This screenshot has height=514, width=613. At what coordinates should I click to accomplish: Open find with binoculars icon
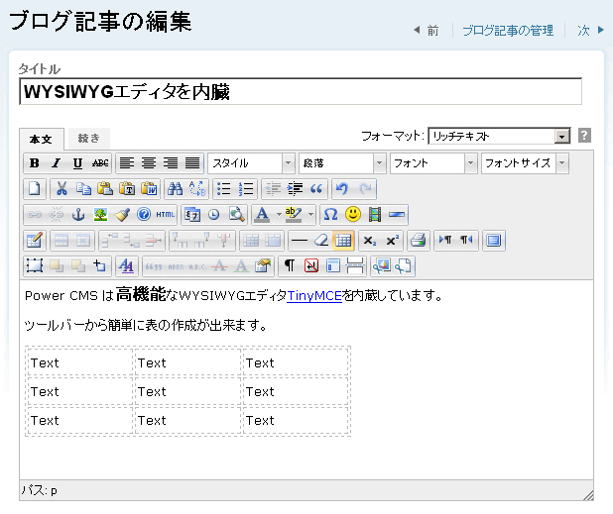pos(176,189)
